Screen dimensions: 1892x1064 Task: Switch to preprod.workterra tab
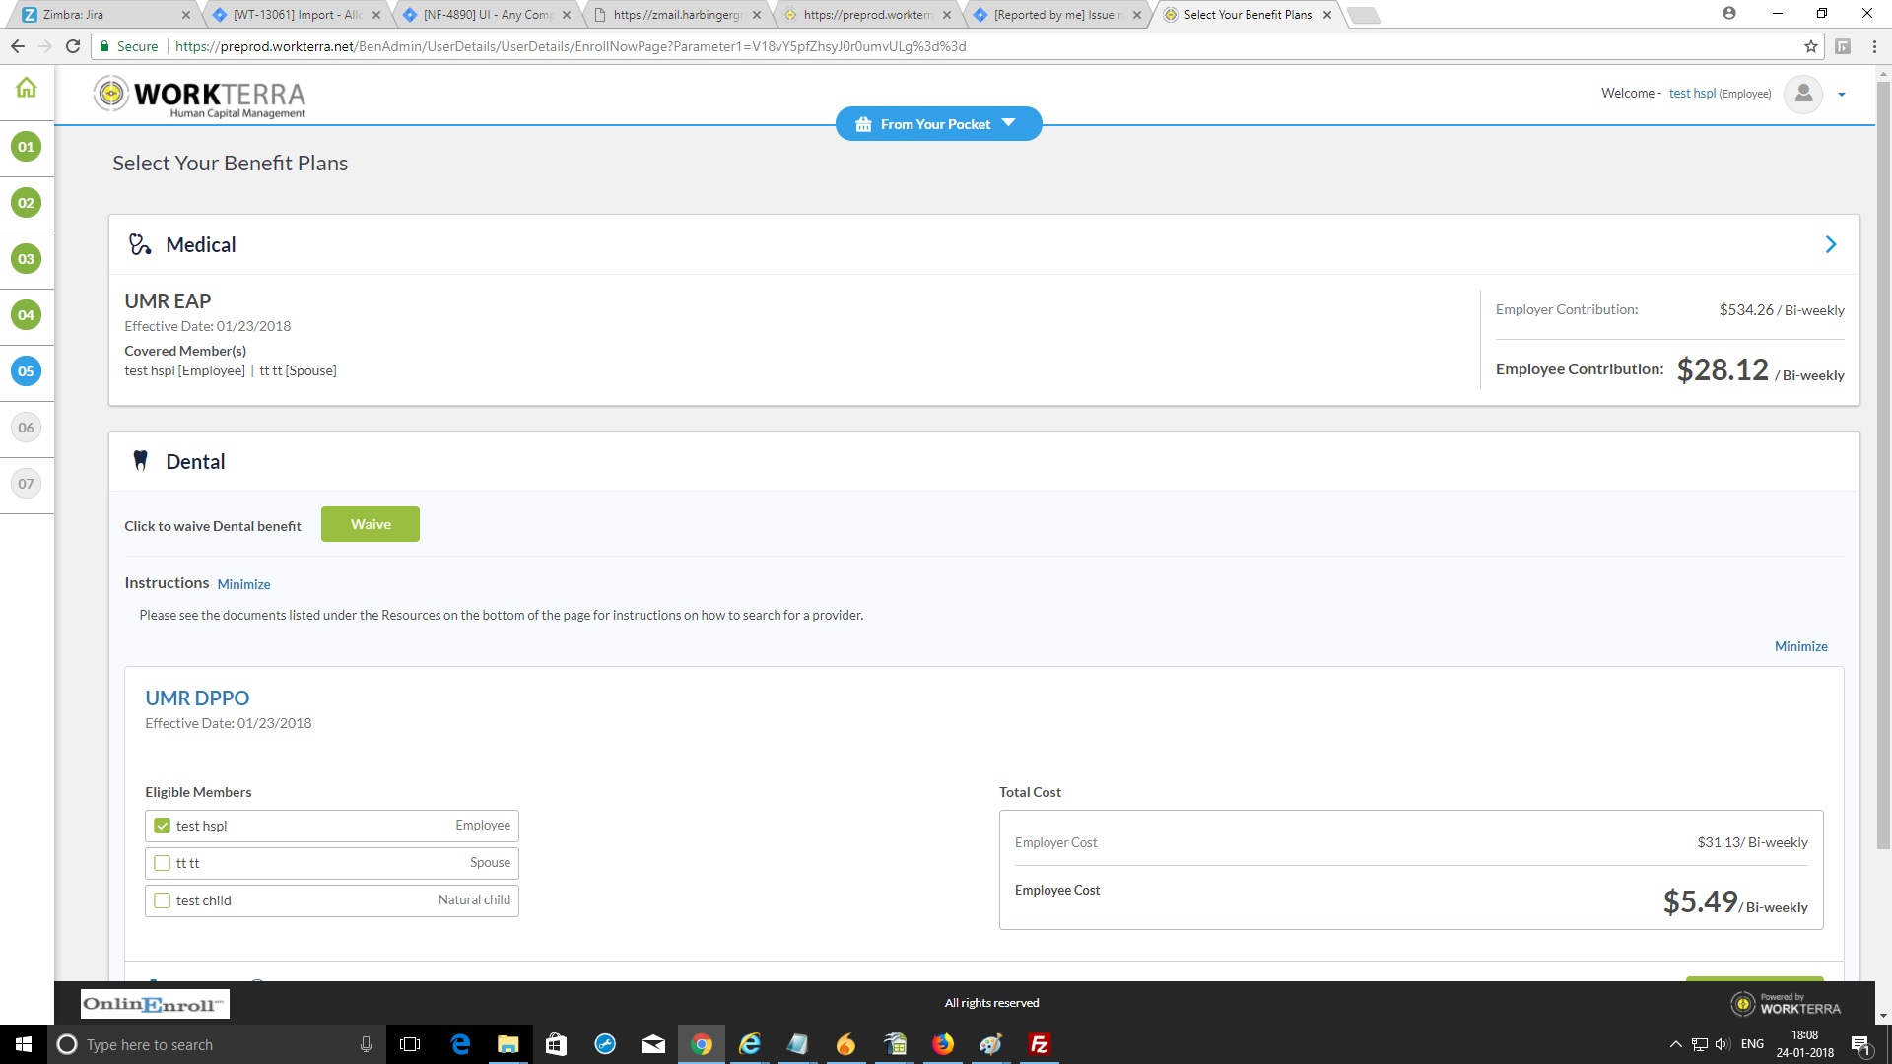867,15
